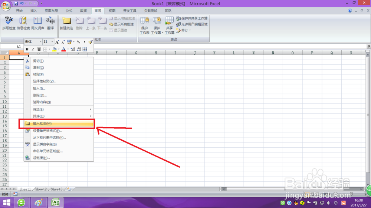Click the insert worksheet tab button
The width and height of the screenshot is (371, 208).
click(69, 189)
